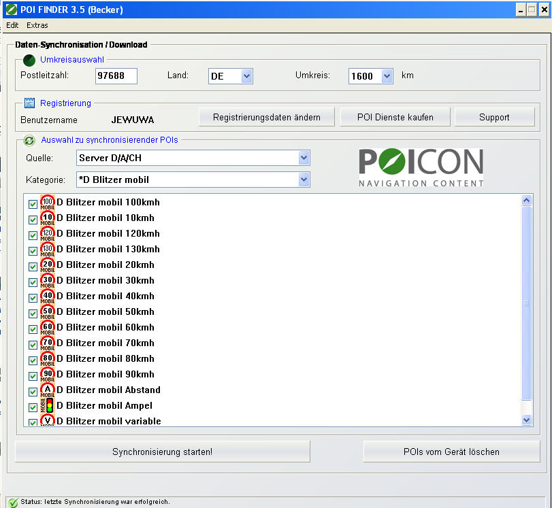Open the Edit menu
Image resolution: width=552 pixels, height=508 pixels.
(x=12, y=25)
